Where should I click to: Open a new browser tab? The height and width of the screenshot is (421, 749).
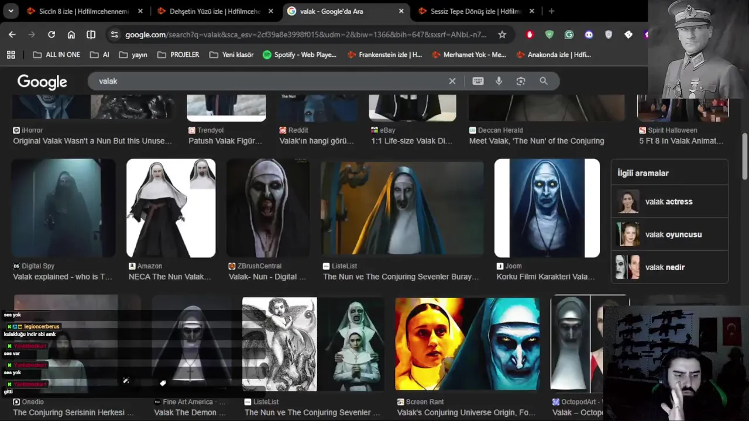(551, 11)
